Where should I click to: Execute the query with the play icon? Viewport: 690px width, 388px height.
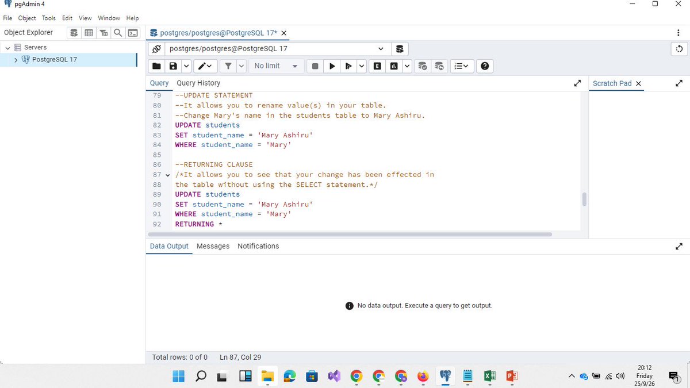(x=332, y=66)
